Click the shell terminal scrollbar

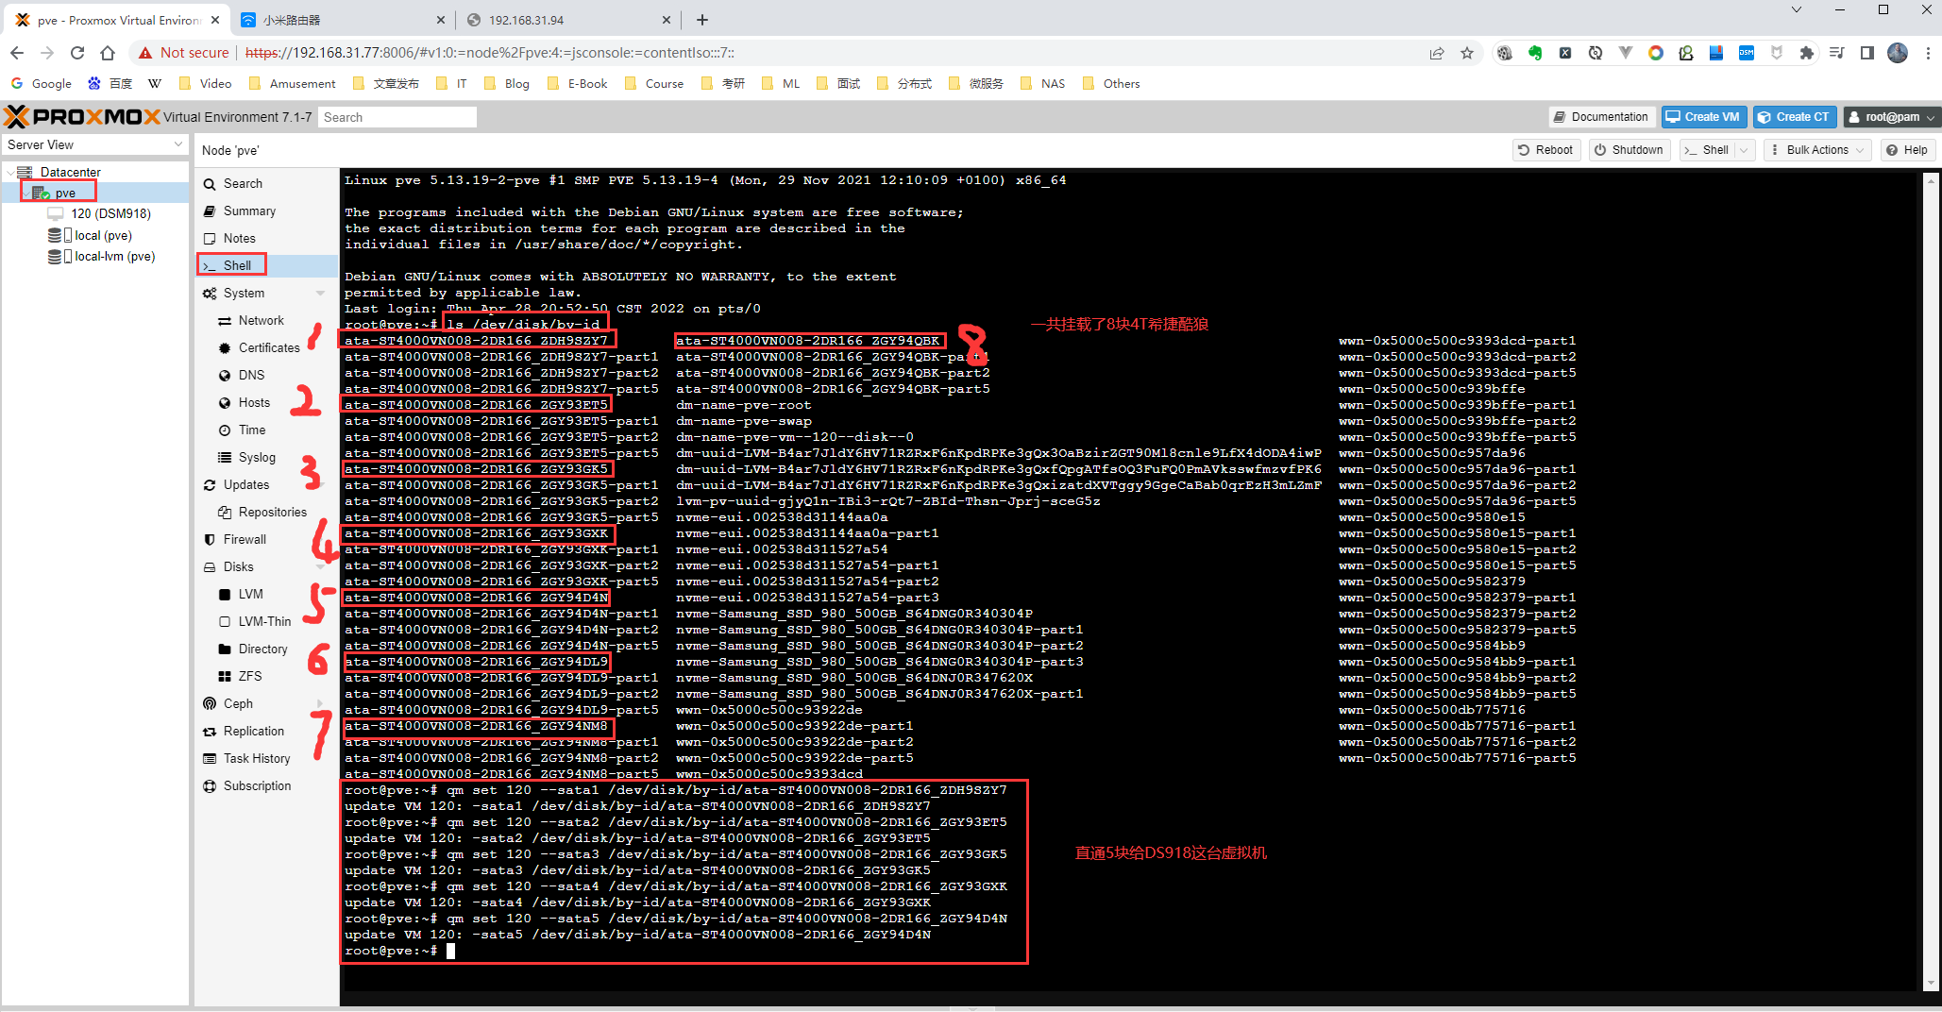click(1931, 581)
